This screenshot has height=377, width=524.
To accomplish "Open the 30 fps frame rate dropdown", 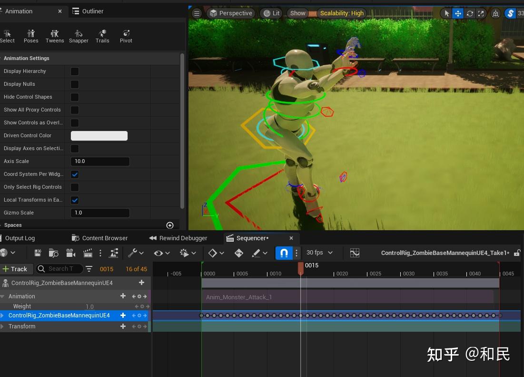I will coord(319,253).
